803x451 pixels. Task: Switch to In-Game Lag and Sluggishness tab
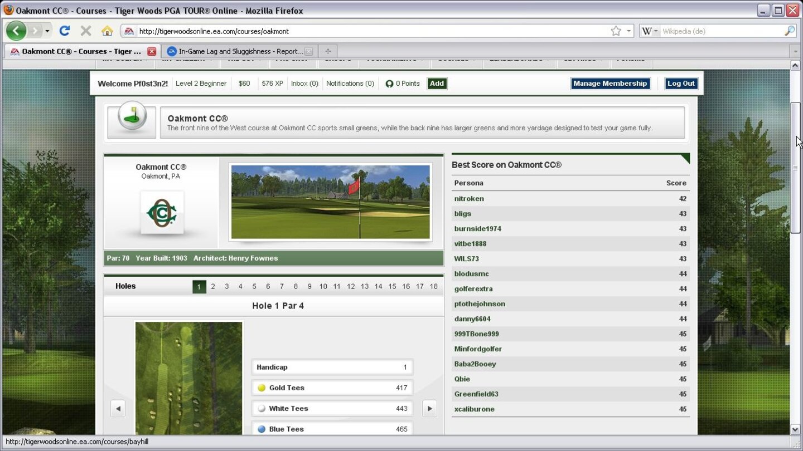[x=240, y=51]
